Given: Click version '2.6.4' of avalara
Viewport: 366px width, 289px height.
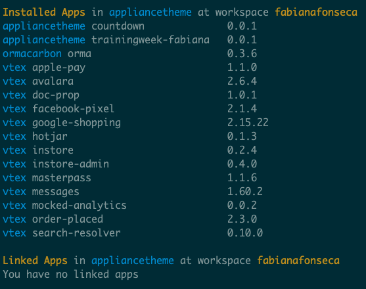Looking at the screenshot, I should coord(242,81).
